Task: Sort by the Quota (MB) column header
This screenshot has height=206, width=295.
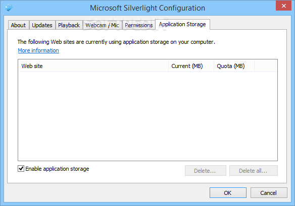Action: (234, 66)
